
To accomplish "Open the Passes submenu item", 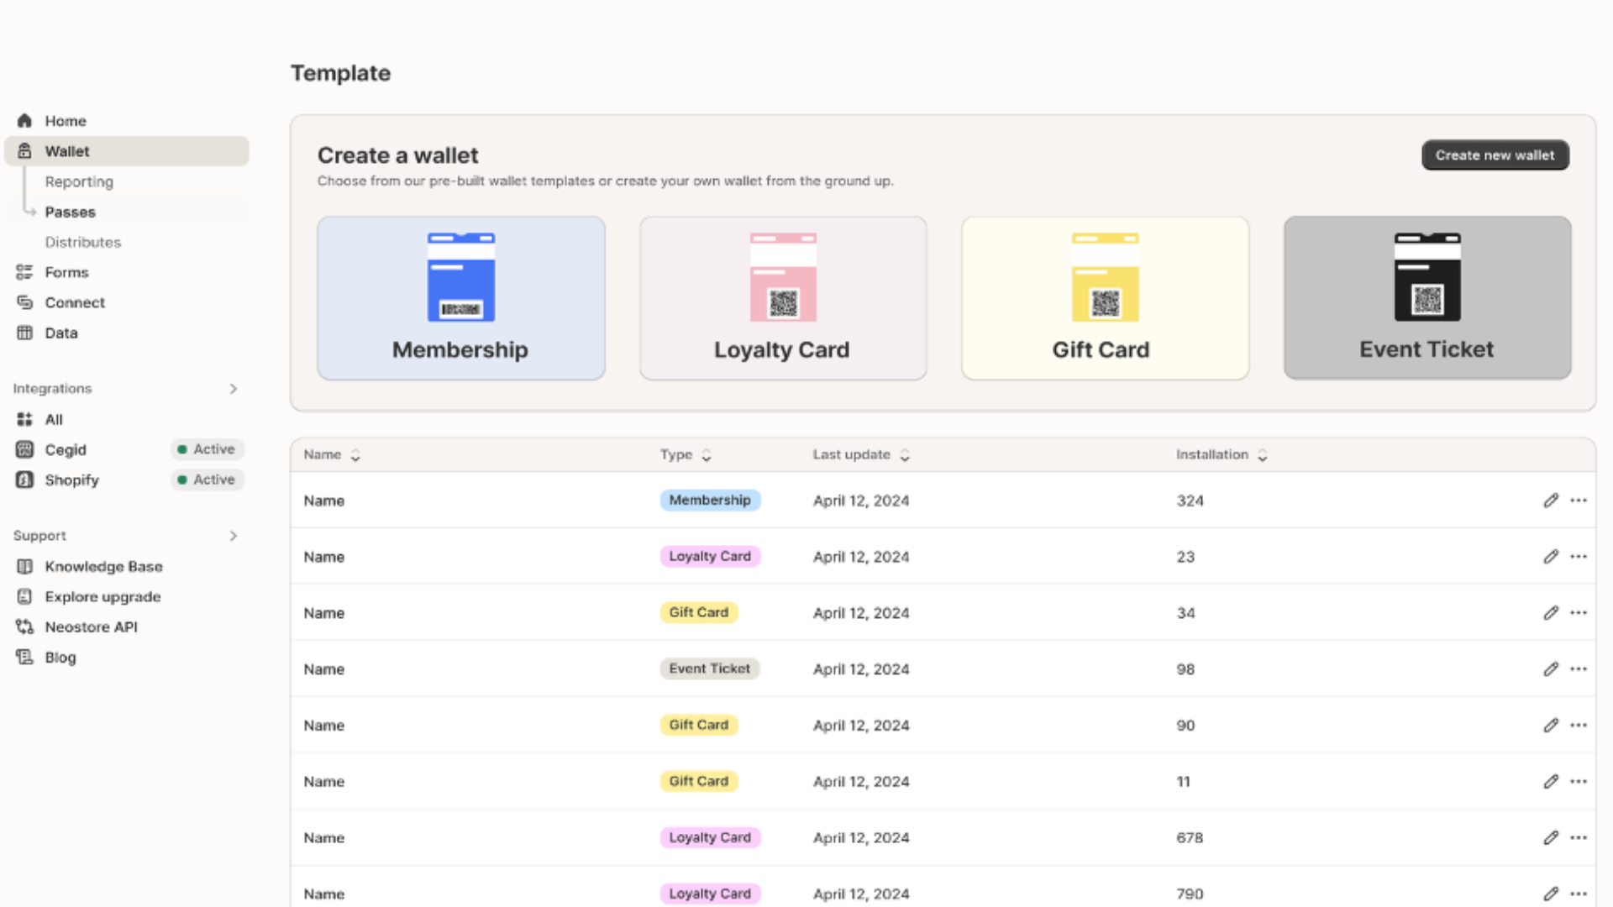I will pos(71,212).
